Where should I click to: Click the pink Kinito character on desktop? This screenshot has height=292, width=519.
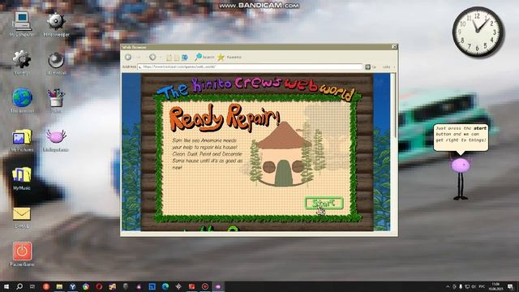461,178
